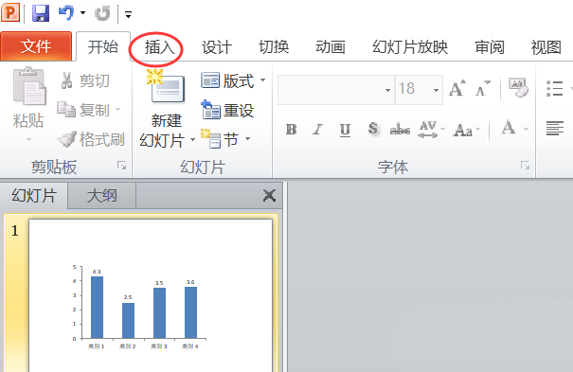573x372 pixels.
Task: Open the 复制 dropdown arrow
Action: pos(117,109)
